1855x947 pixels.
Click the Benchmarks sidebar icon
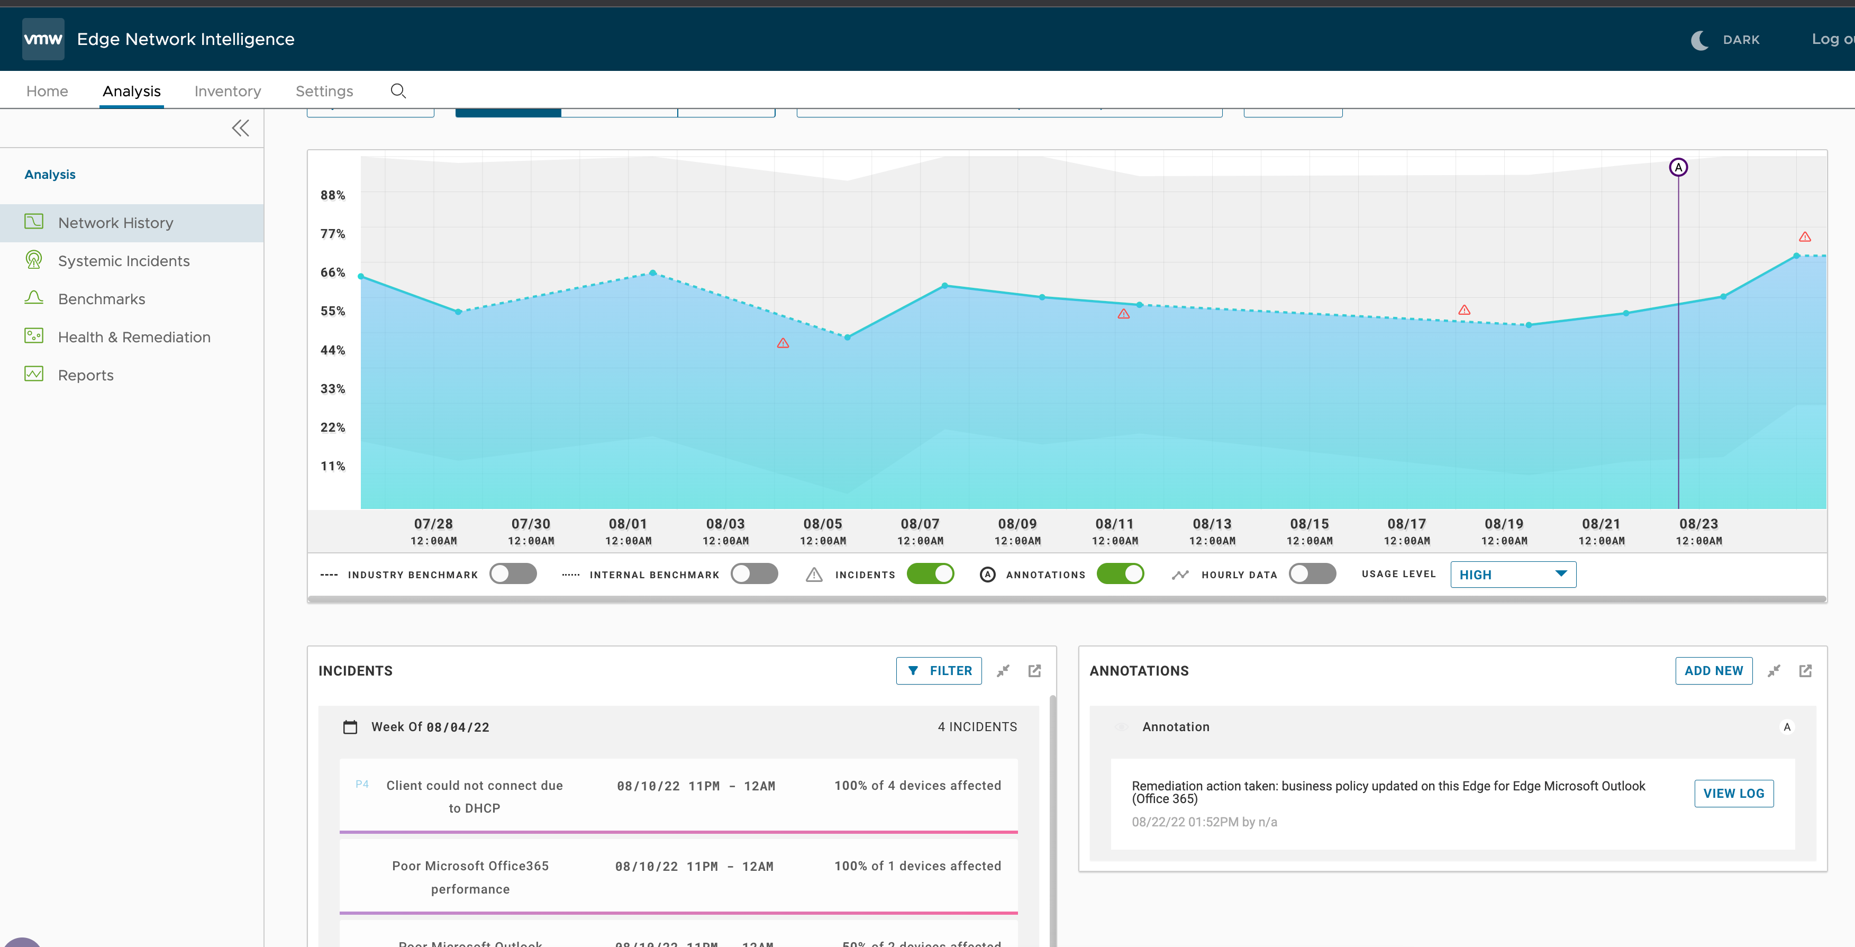(x=34, y=297)
